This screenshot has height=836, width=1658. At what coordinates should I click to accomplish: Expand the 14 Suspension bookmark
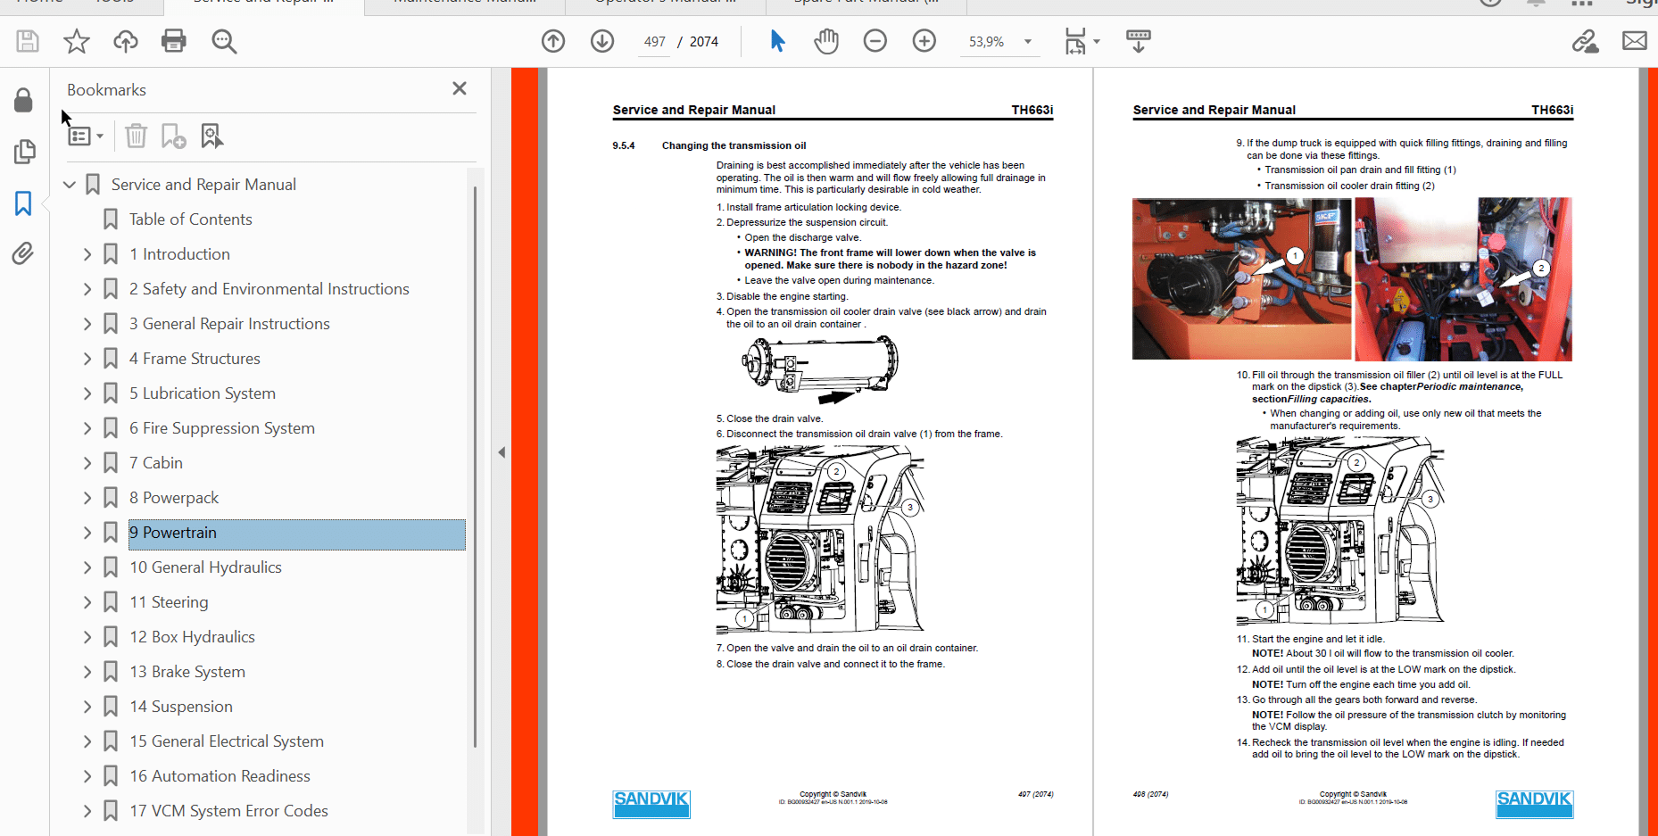coord(87,707)
